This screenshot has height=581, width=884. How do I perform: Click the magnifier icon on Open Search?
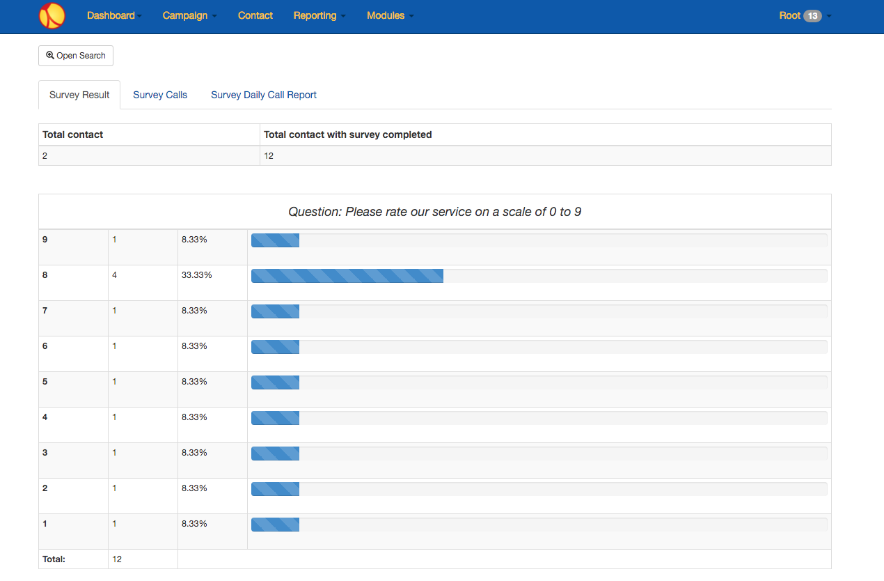coord(50,55)
